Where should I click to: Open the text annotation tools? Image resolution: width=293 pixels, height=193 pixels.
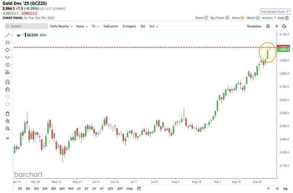tap(8, 43)
